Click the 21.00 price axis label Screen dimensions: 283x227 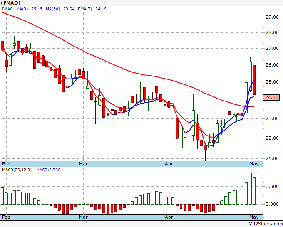pyautogui.click(x=272, y=158)
